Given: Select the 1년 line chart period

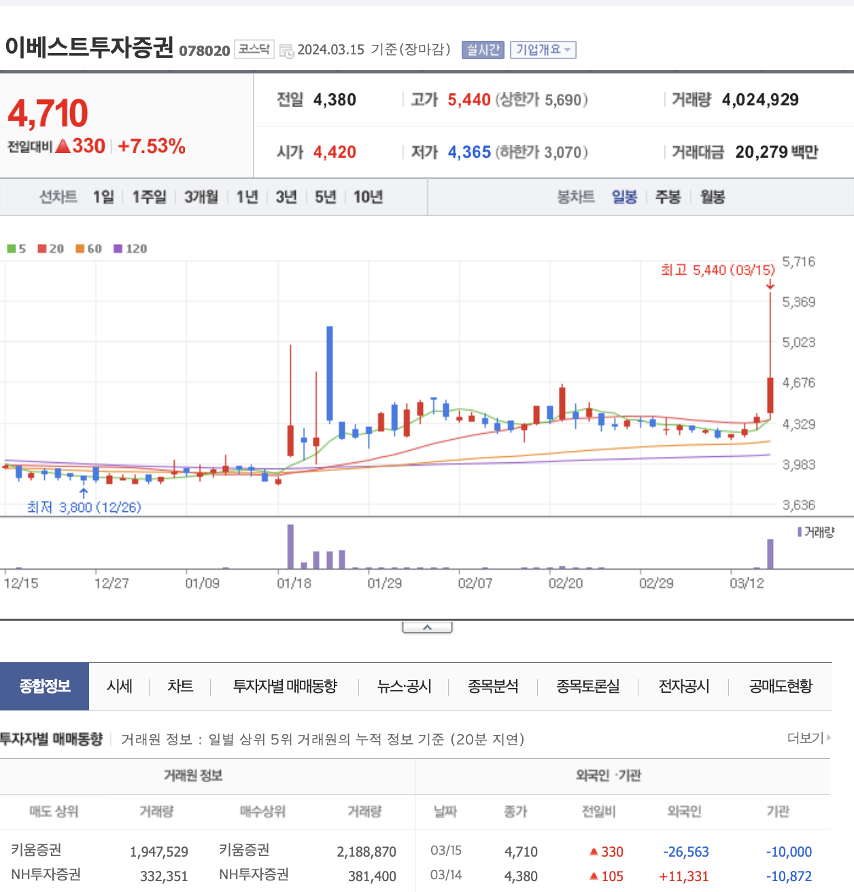Looking at the screenshot, I should point(247,197).
